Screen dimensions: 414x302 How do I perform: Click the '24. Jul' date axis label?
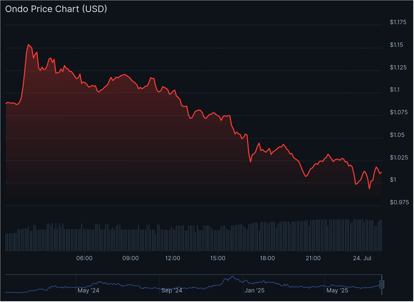(362, 258)
